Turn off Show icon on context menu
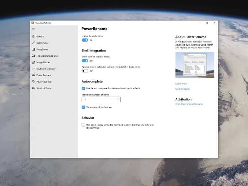 click(x=85, y=61)
